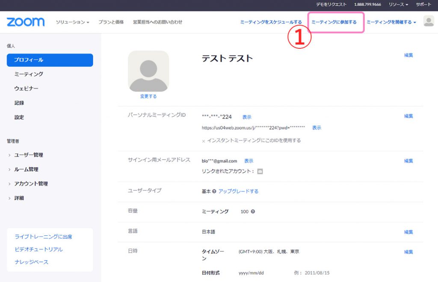Open the ミーティングを開催する dropdown
The image size is (438, 282).
pos(391,22)
